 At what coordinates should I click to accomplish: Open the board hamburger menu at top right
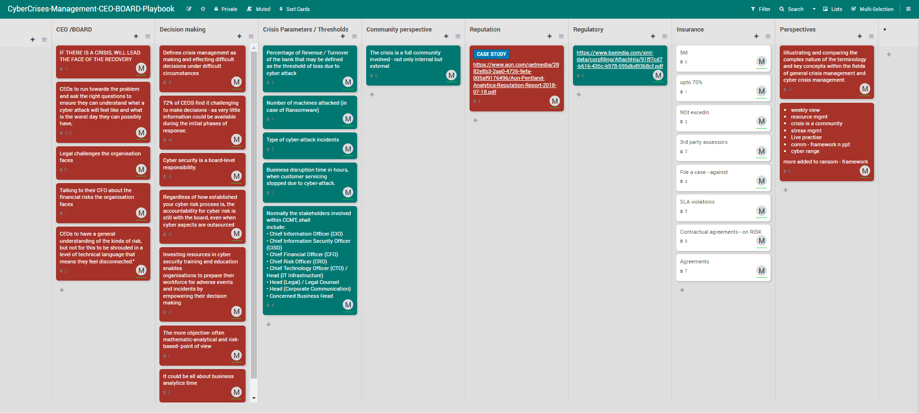coord(908,9)
